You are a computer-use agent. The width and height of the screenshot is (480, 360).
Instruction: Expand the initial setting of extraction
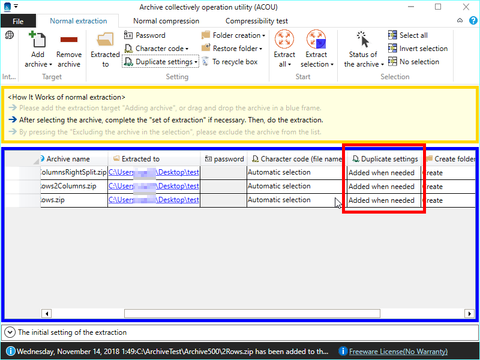click(10, 332)
